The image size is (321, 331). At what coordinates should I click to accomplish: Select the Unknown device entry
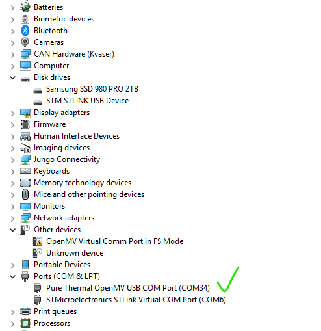click(75, 253)
